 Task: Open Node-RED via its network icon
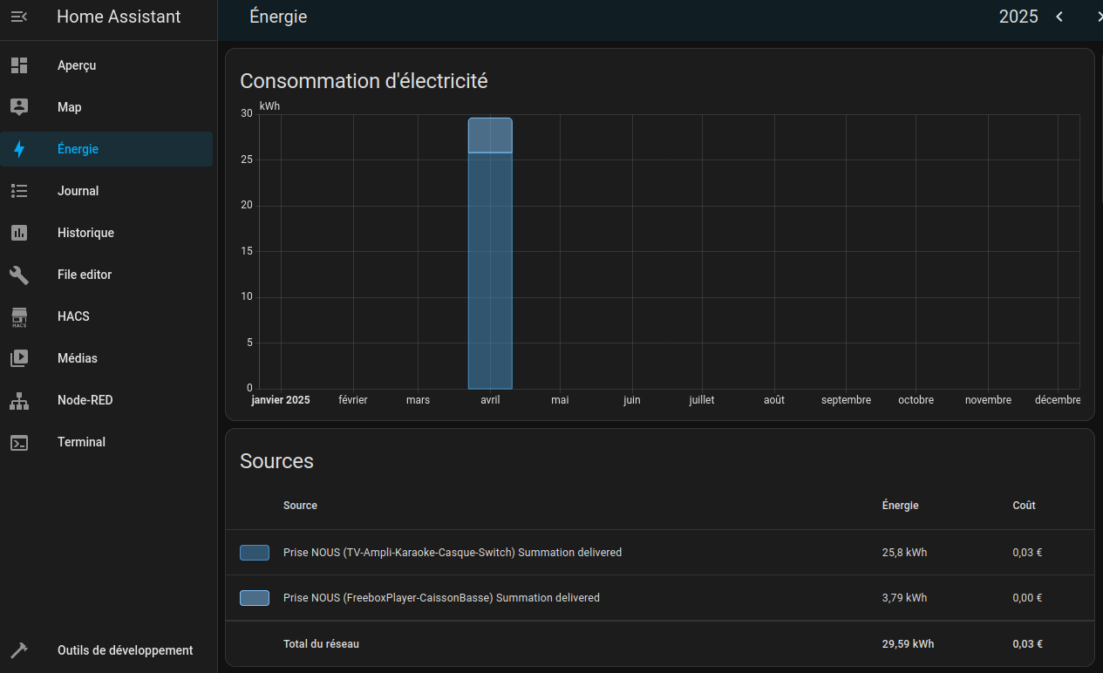pos(19,400)
